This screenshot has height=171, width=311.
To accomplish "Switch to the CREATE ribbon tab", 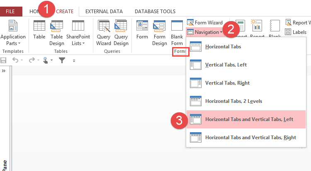I will tap(65, 12).
